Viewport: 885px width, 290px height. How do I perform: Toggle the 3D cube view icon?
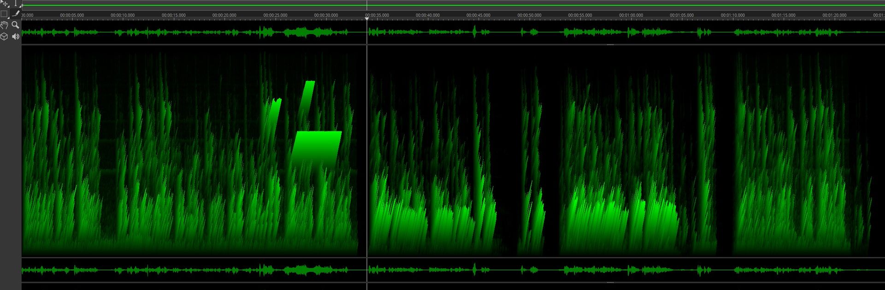(5, 36)
